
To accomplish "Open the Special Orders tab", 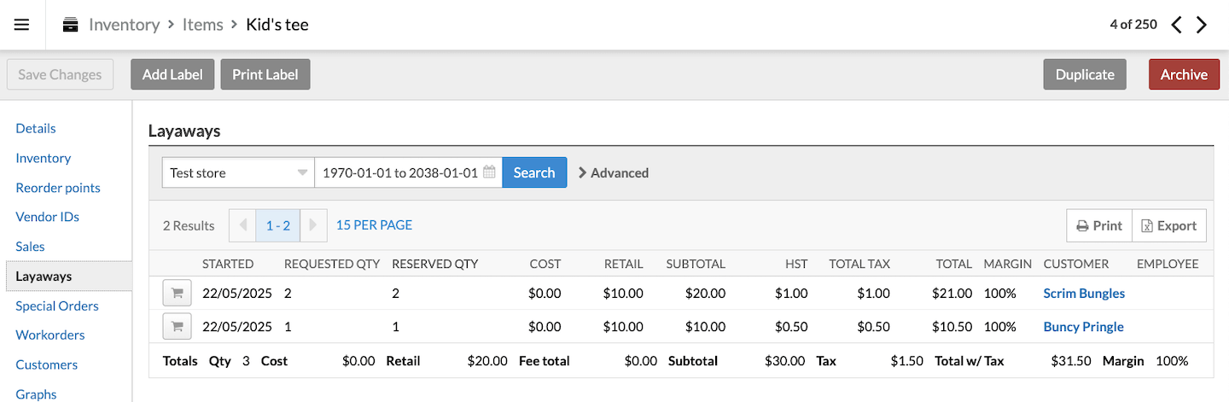I will click(57, 306).
